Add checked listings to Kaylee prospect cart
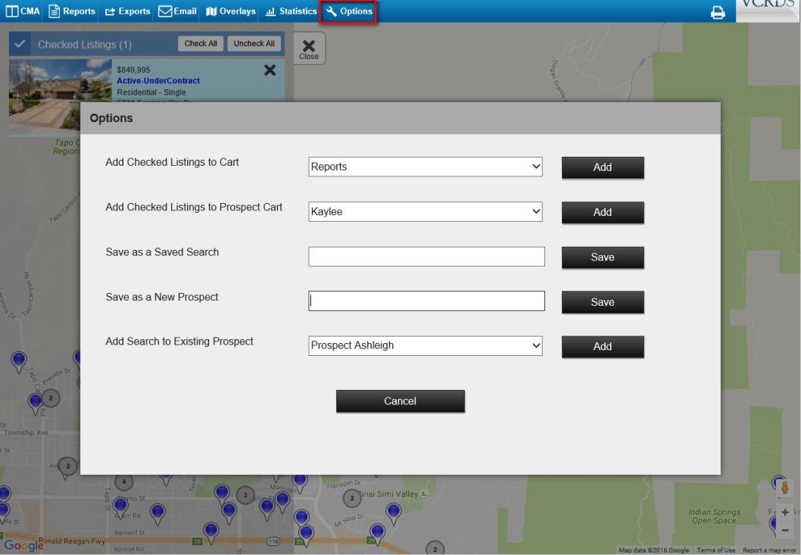Image resolution: width=801 pixels, height=555 pixels. (x=603, y=212)
